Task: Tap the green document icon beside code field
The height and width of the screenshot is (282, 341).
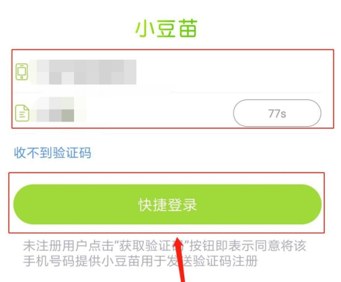Action: point(22,113)
